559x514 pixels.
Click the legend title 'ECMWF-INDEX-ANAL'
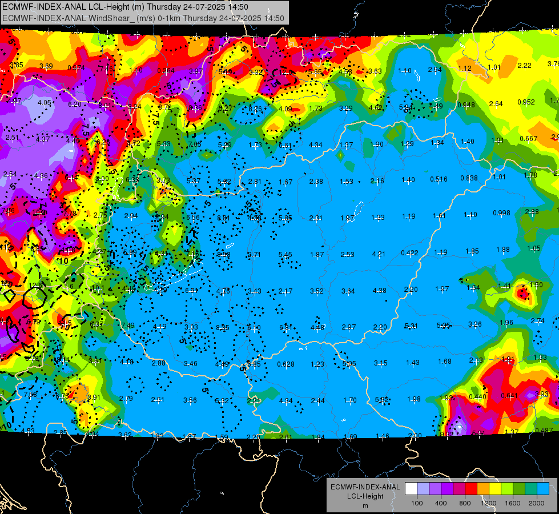(x=365, y=487)
